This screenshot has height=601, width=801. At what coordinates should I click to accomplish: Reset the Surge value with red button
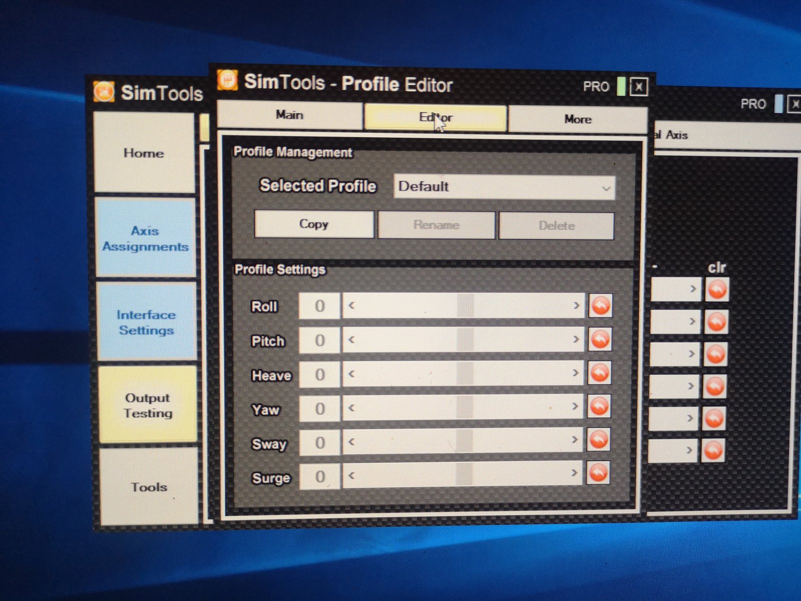pos(598,472)
